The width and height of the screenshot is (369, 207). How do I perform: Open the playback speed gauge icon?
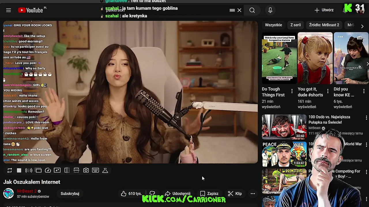coord(48,170)
